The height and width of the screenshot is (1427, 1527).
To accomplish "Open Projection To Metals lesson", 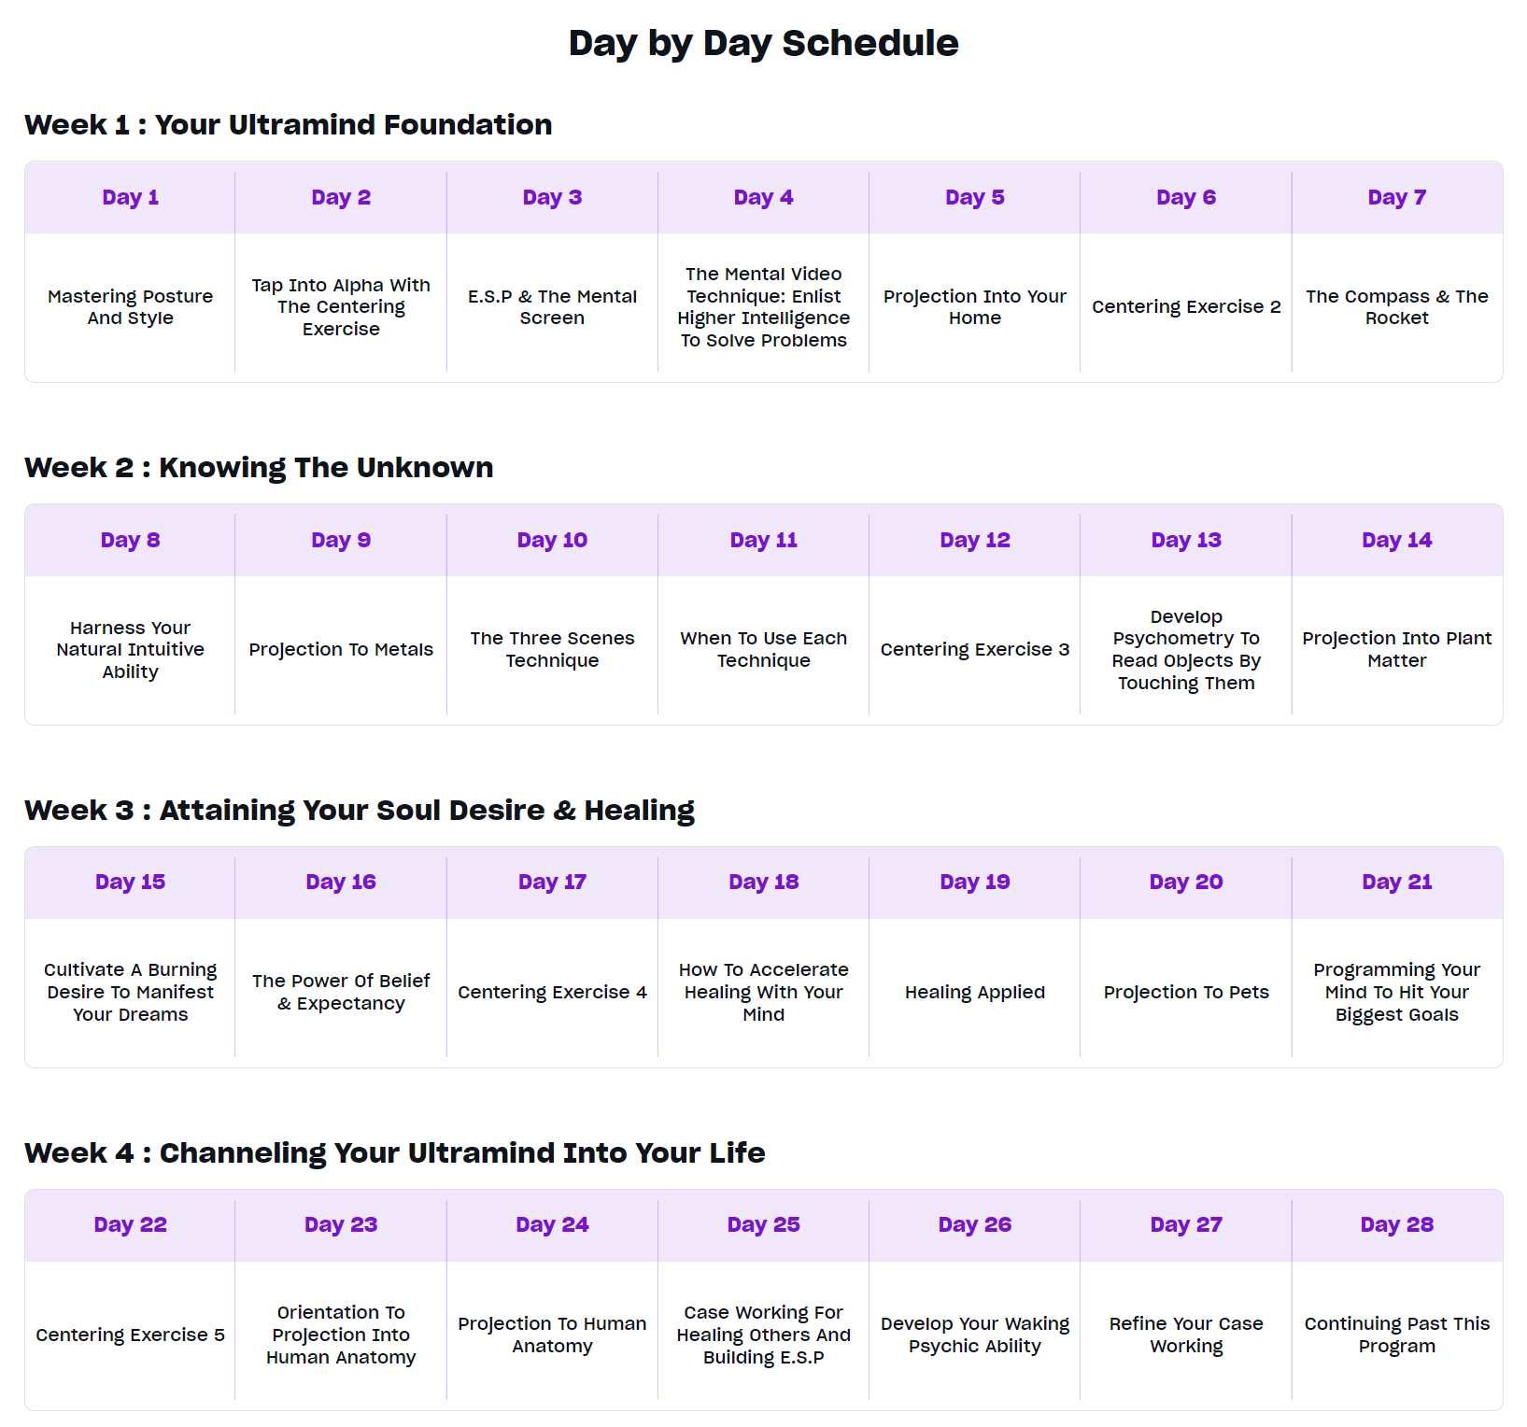I will [341, 649].
